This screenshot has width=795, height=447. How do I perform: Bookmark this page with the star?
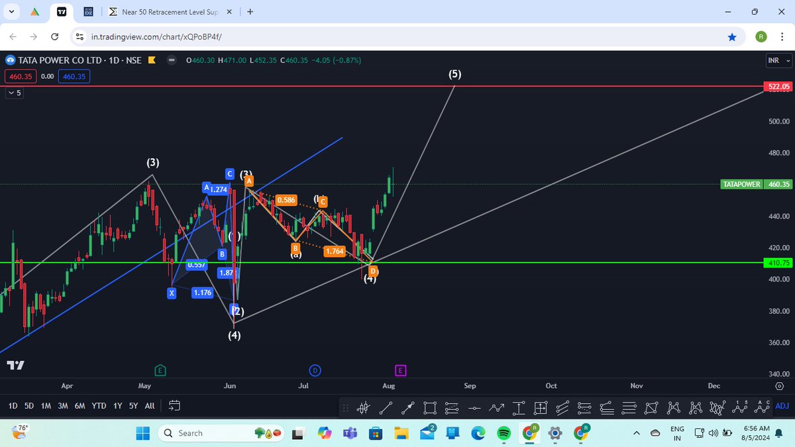click(732, 37)
